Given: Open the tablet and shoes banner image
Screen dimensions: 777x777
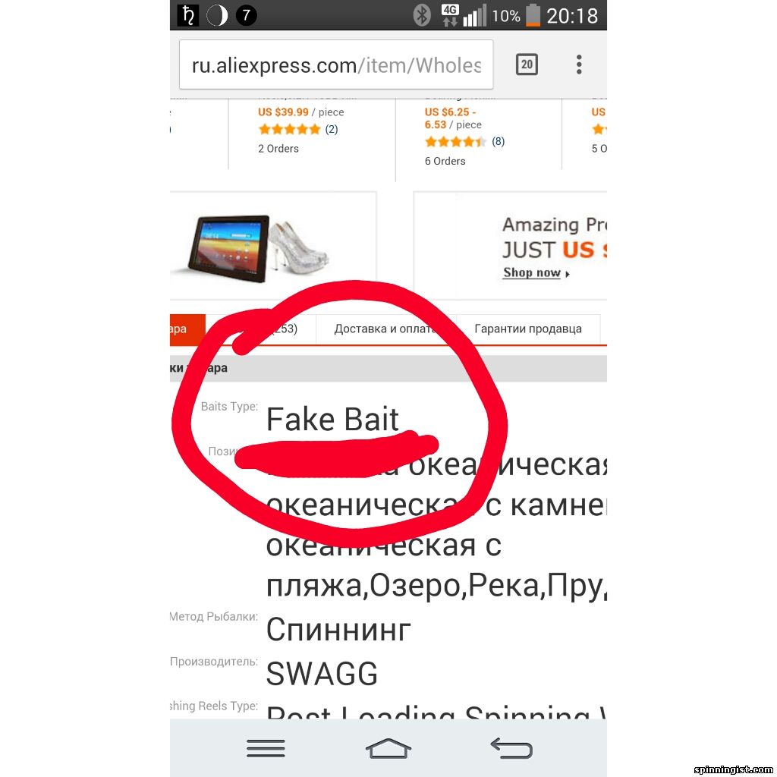Looking at the screenshot, I should point(272,246).
